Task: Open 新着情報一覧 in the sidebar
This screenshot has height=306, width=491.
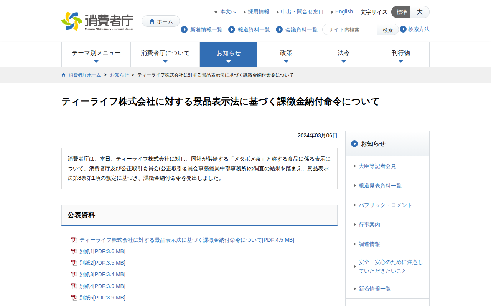Action: (x=387, y=289)
